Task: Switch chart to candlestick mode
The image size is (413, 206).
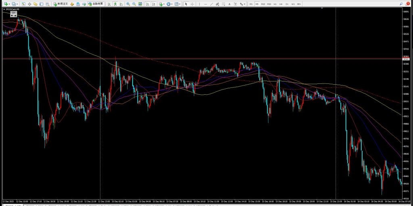Action: pos(115,4)
